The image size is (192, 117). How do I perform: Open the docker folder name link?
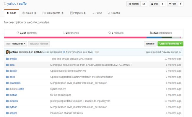(13, 71)
